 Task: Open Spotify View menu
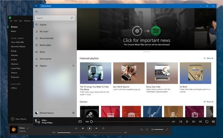click(x=20, y=21)
